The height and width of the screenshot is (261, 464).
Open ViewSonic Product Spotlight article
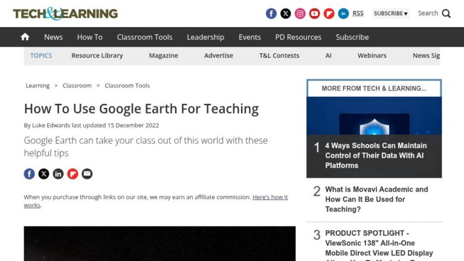point(379,244)
